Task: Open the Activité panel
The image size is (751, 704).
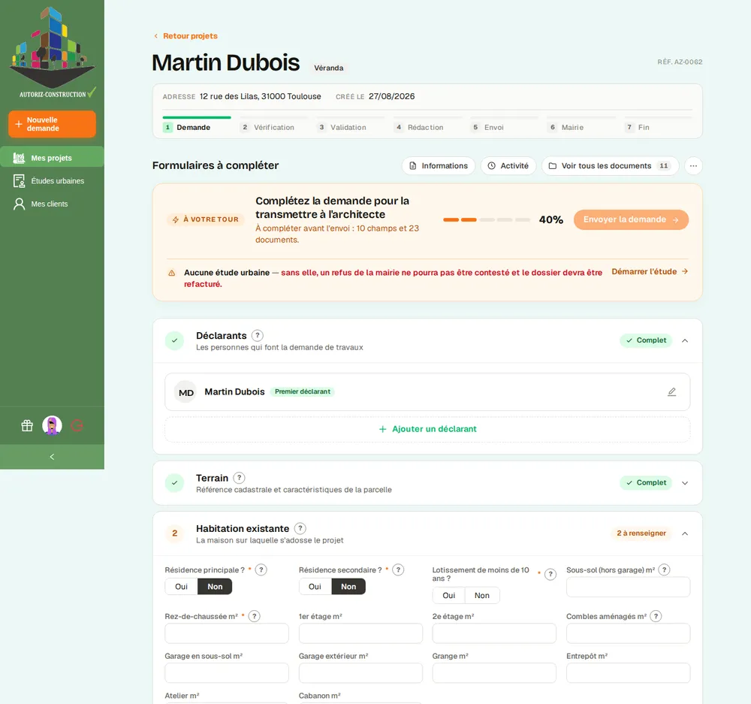Action: click(x=508, y=166)
